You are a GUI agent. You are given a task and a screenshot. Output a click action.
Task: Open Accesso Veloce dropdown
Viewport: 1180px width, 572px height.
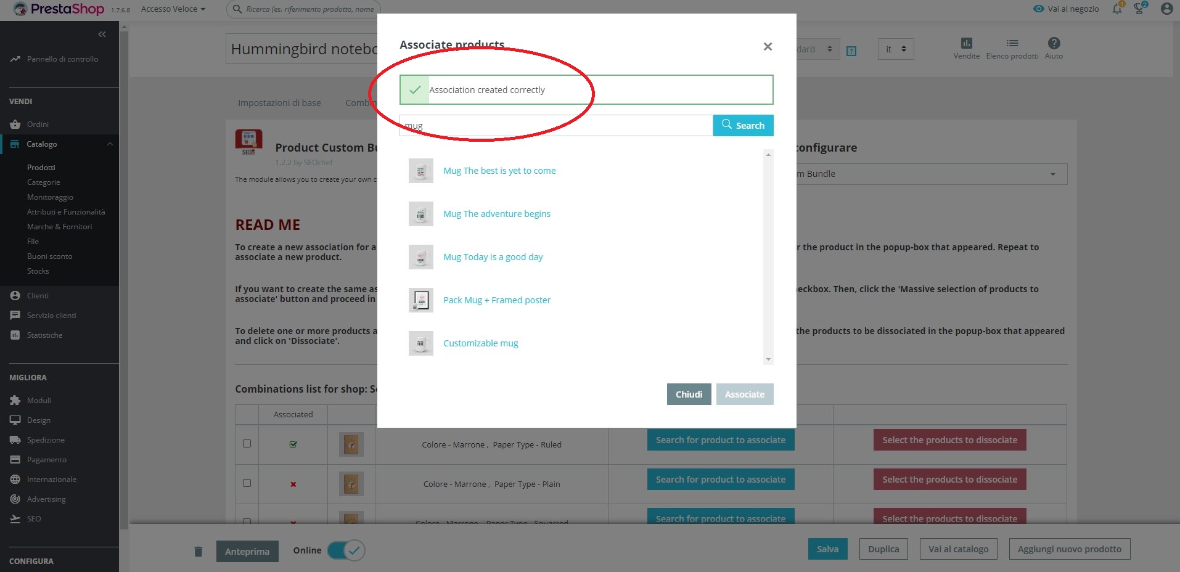pyautogui.click(x=173, y=9)
